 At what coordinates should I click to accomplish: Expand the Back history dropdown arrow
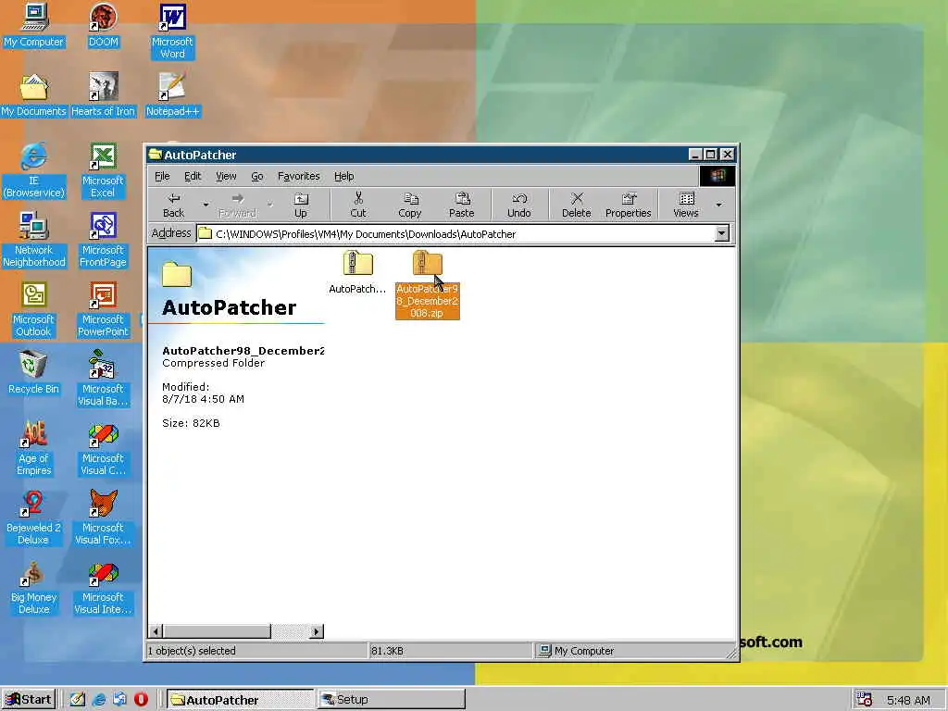pos(206,205)
